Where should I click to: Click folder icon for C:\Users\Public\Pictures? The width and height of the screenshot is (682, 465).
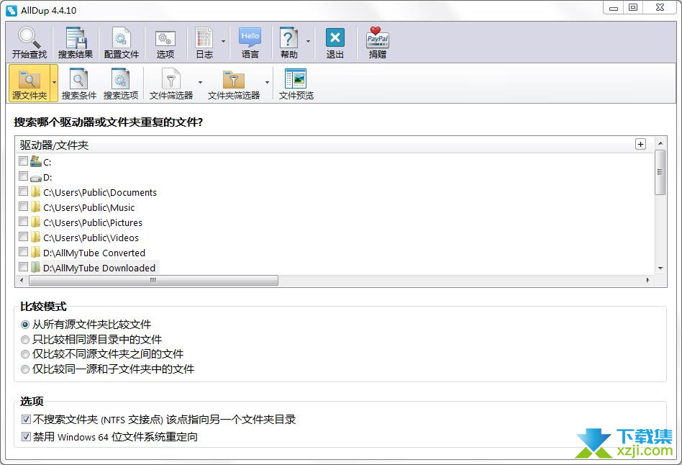(x=36, y=222)
